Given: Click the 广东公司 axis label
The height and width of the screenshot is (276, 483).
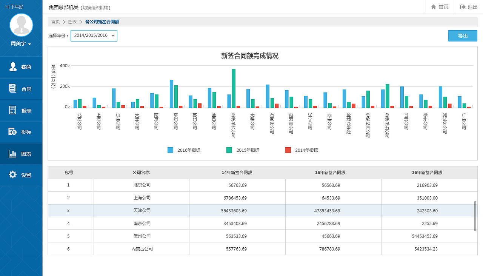Looking at the screenshot, I should pos(464,121).
